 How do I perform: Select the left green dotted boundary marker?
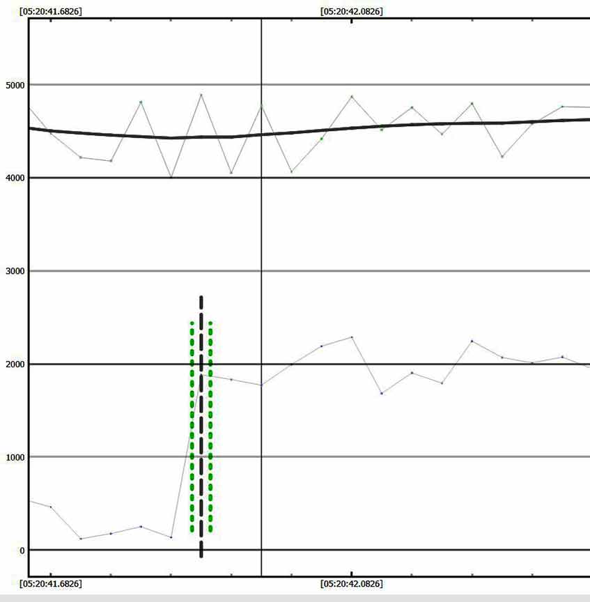click(192, 427)
